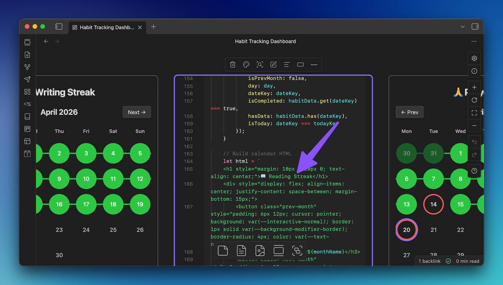Go to next month in Writing Streak
The image size is (503, 285).
(x=136, y=112)
